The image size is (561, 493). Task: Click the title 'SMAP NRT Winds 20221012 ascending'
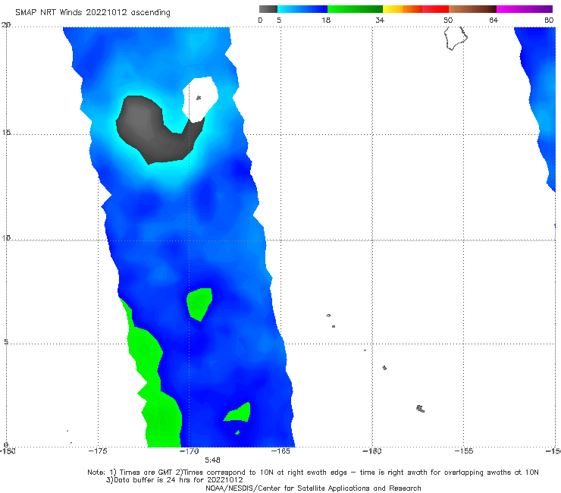coord(92,13)
